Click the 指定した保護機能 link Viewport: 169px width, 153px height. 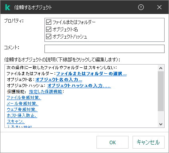coord(46,92)
